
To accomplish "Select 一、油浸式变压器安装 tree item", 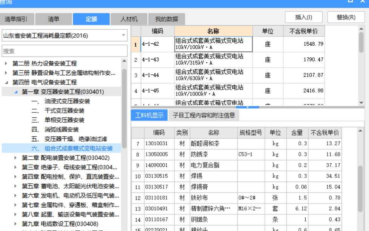I will point(61,101).
